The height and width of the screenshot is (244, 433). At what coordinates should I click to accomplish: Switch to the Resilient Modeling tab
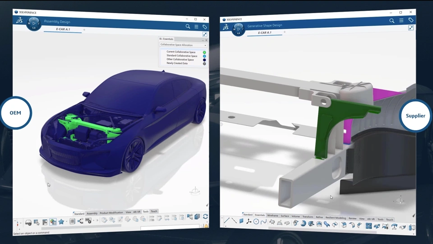coord(336,217)
